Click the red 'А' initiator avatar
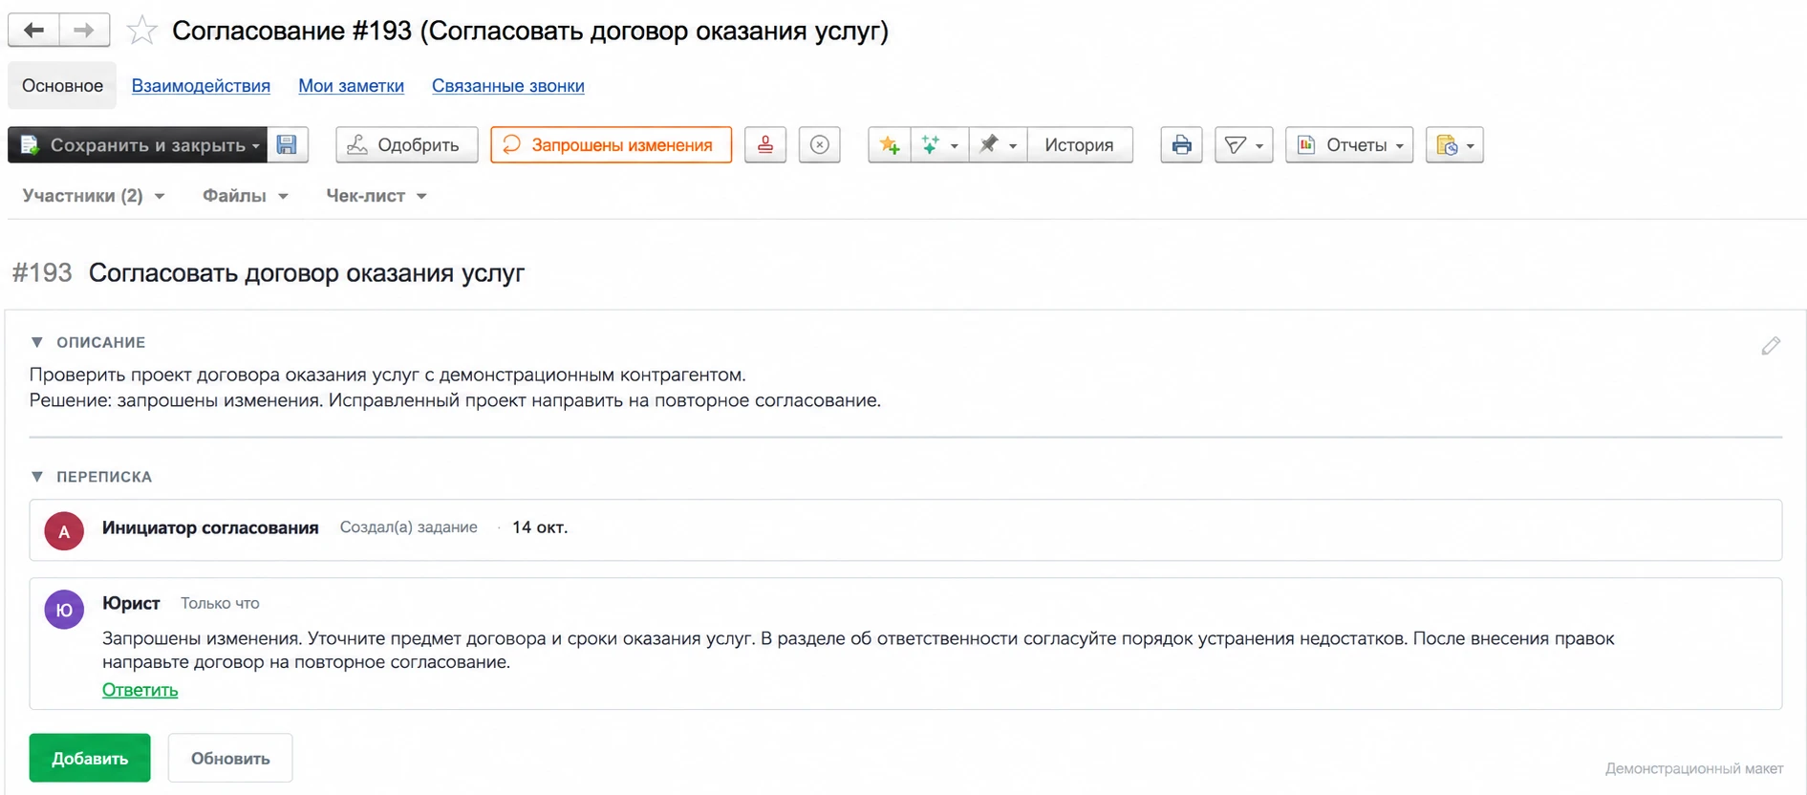1807x795 pixels. pos(64,531)
